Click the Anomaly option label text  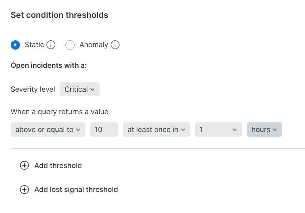point(94,45)
